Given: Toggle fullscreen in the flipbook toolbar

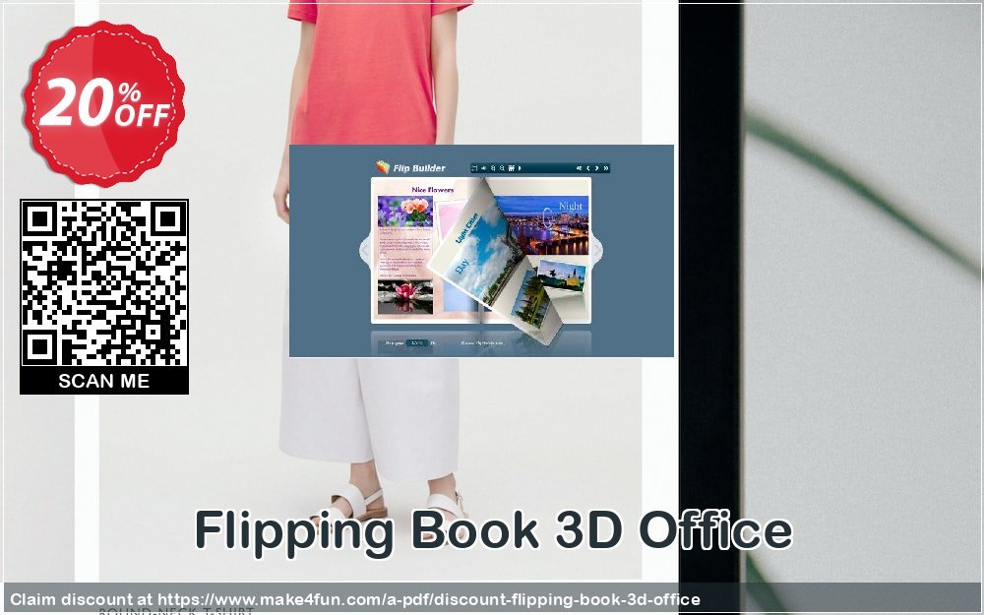Looking at the screenshot, I should [474, 168].
